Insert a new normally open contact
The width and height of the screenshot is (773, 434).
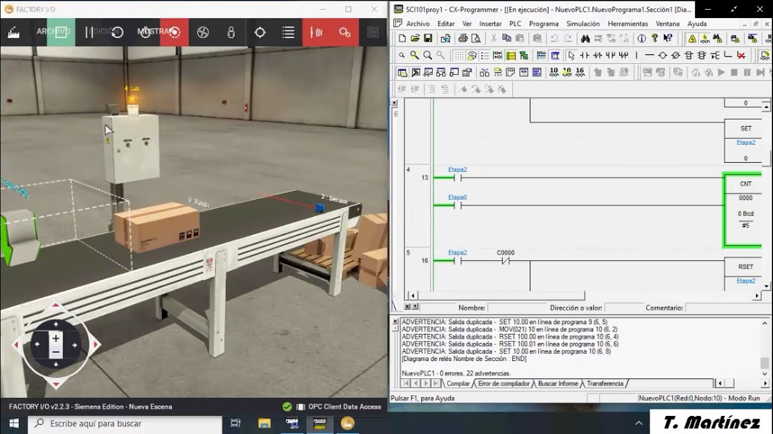(x=584, y=55)
